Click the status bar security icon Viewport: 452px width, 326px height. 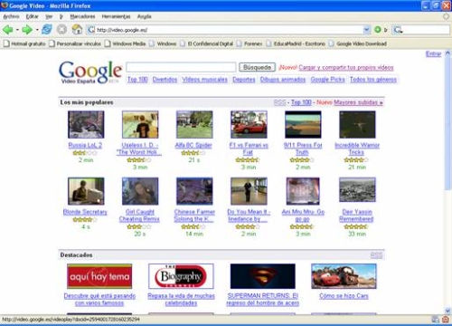click(x=446, y=320)
